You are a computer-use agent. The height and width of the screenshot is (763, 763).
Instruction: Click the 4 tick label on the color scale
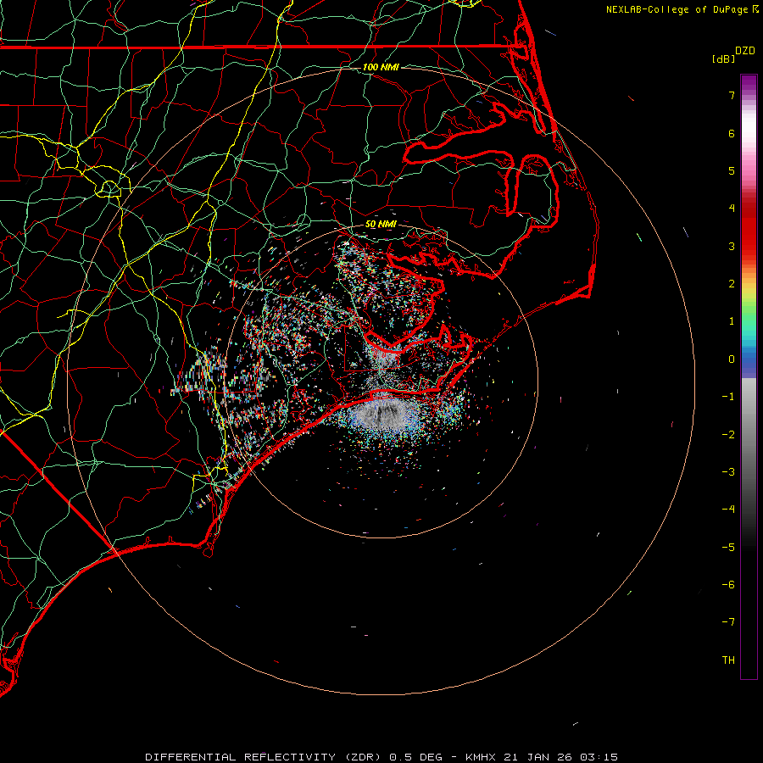coord(732,209)
